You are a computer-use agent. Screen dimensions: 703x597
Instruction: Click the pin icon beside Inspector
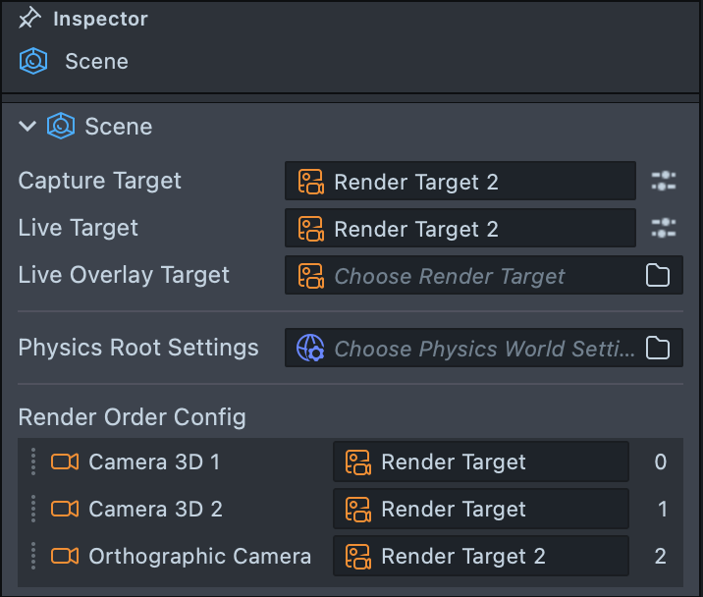(30, 19)
